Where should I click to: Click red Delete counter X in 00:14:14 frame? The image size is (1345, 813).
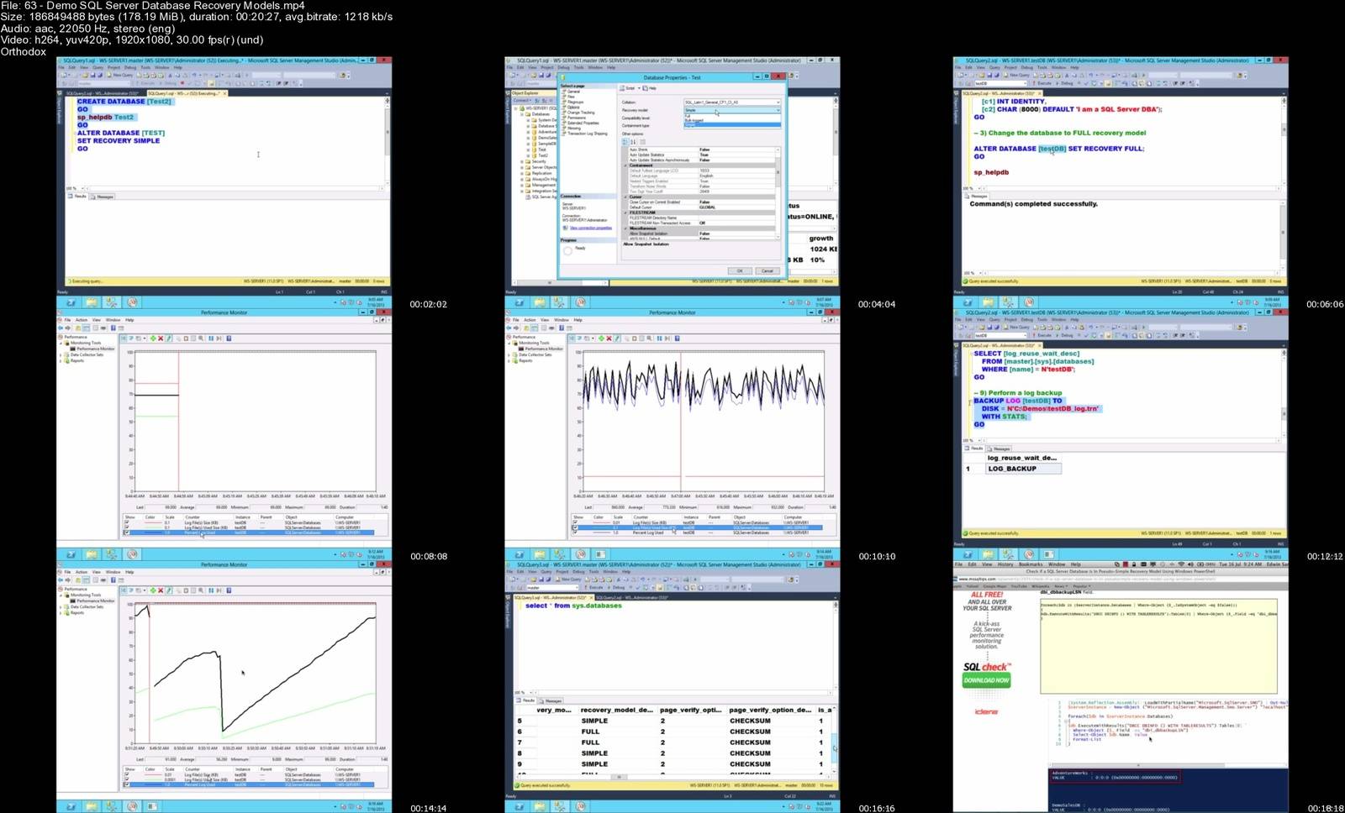tap(161, 590)
